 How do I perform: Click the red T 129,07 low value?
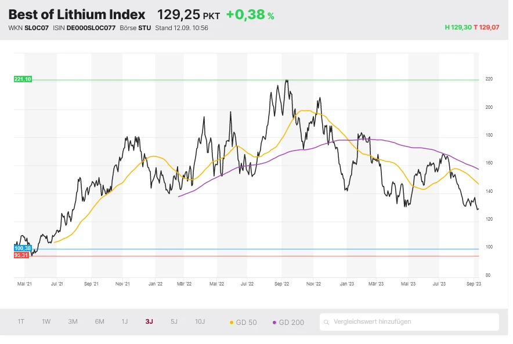(487, 27)
